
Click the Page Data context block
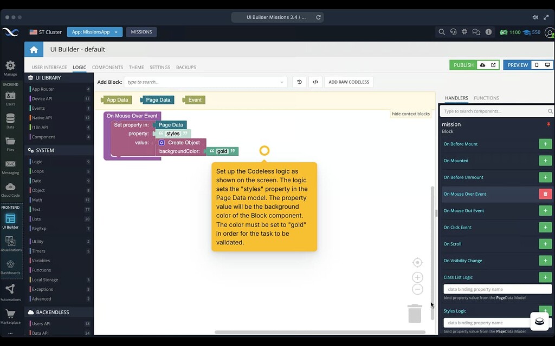click(x=157, y=100)
